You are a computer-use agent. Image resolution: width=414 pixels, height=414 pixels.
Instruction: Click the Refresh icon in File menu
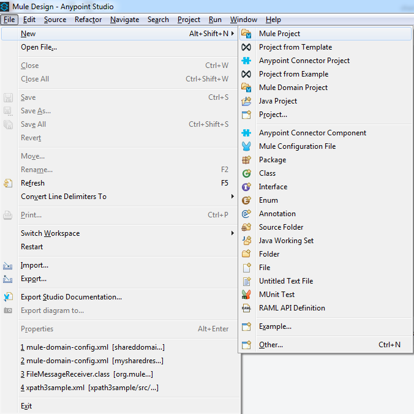(8, 183)
